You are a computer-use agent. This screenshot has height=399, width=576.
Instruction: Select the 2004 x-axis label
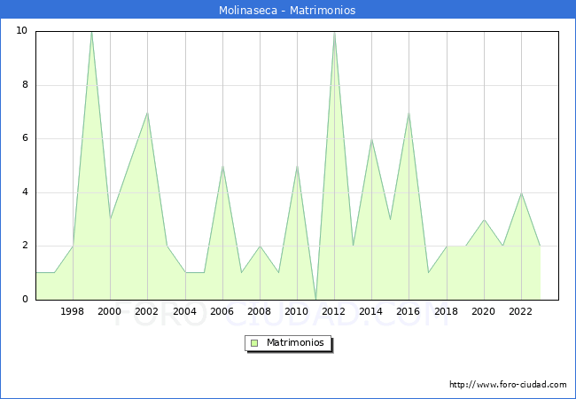pos(185,311)
